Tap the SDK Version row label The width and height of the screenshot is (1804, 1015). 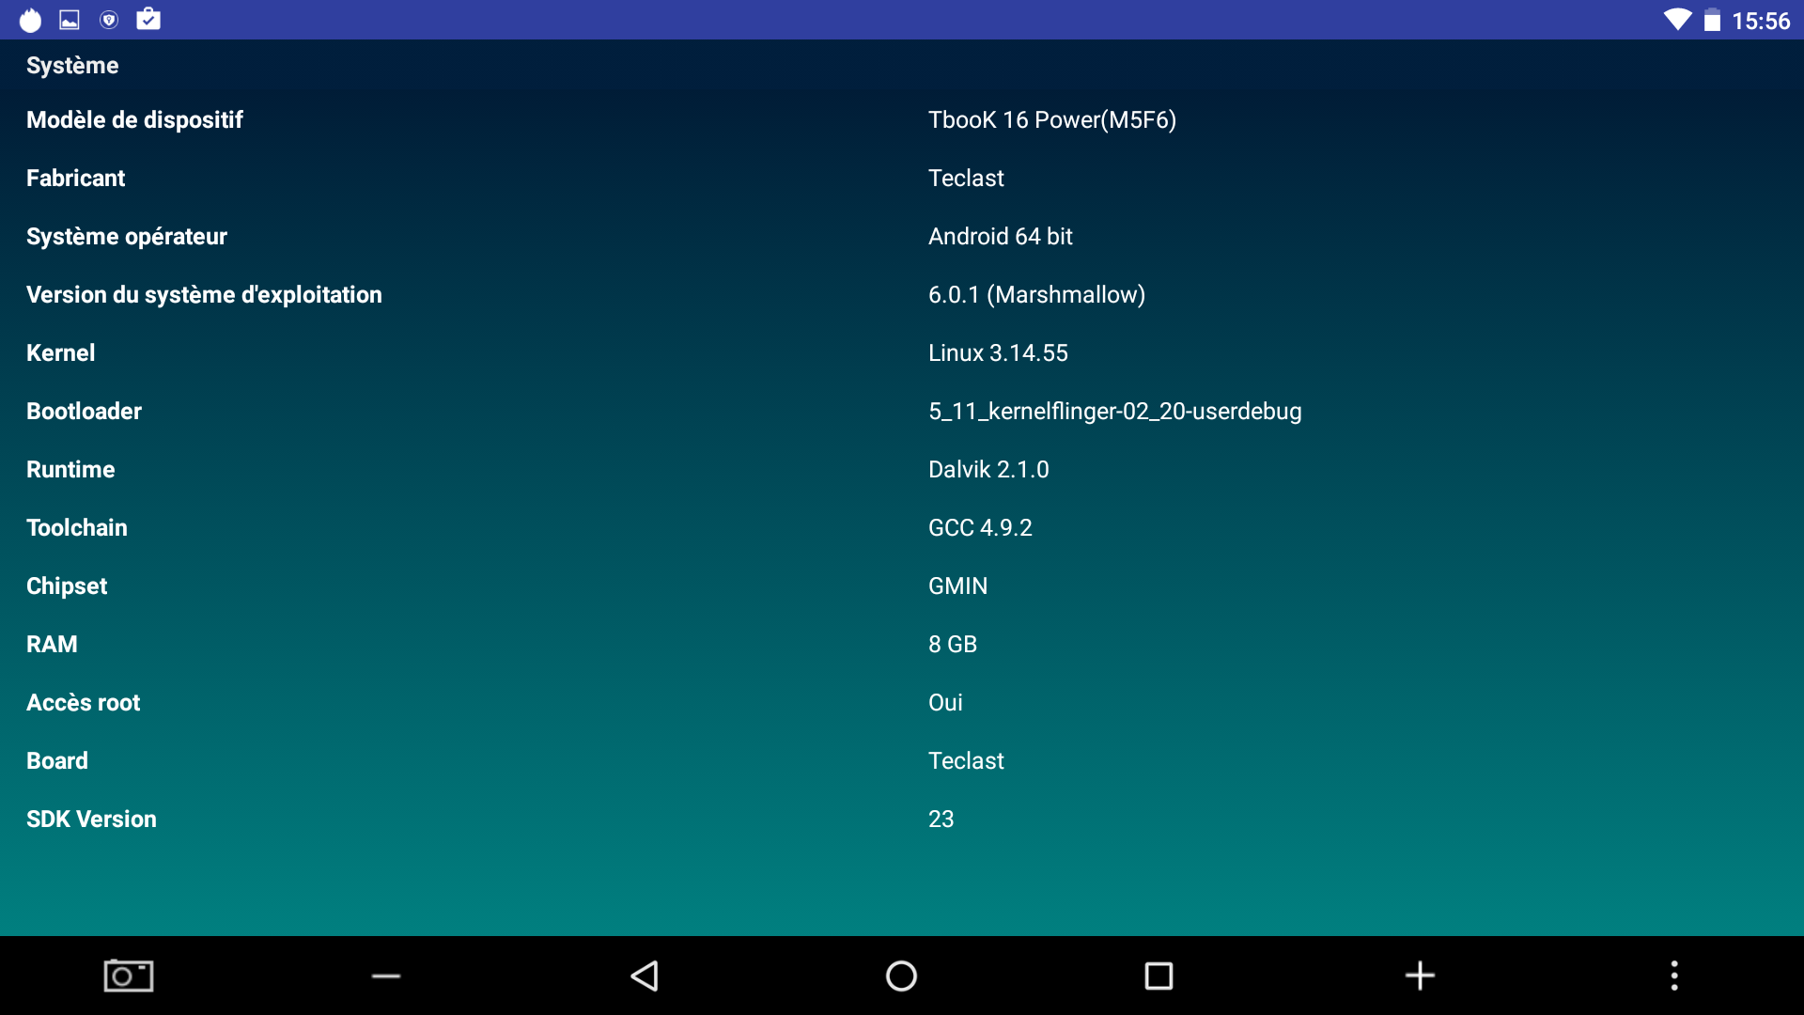tap(91, 819)
